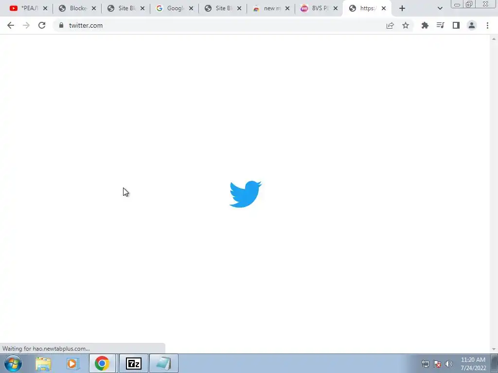The height and width of the screenshot is (373, 498).
Task: Open the clock showing 11:20 AM
Action: coord(473,364)
